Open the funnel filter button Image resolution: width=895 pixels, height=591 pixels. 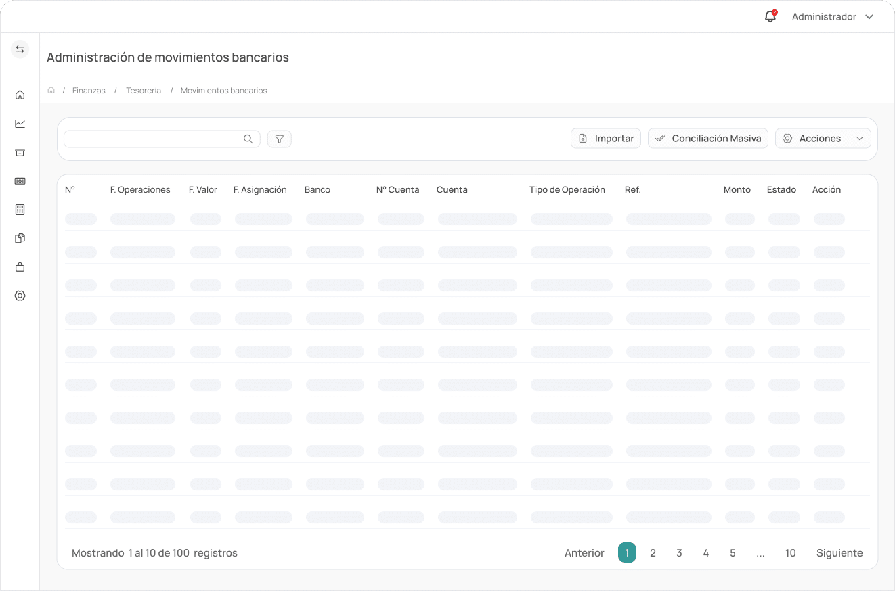(x=279, y=139)
